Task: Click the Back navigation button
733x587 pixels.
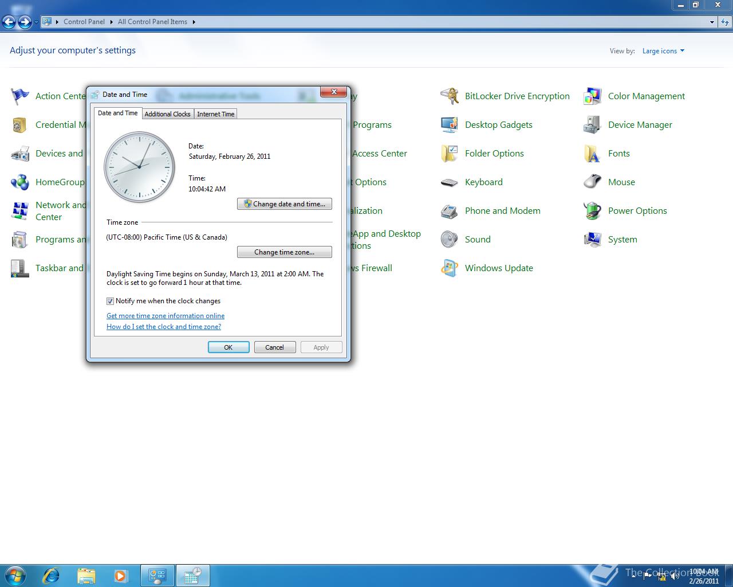Action: (x=9, y=22)
